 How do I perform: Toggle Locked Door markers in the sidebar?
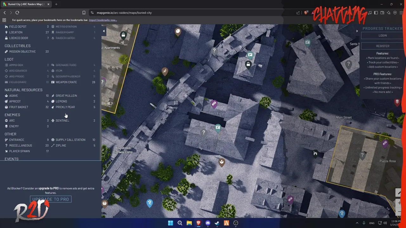tap(27, 38)
